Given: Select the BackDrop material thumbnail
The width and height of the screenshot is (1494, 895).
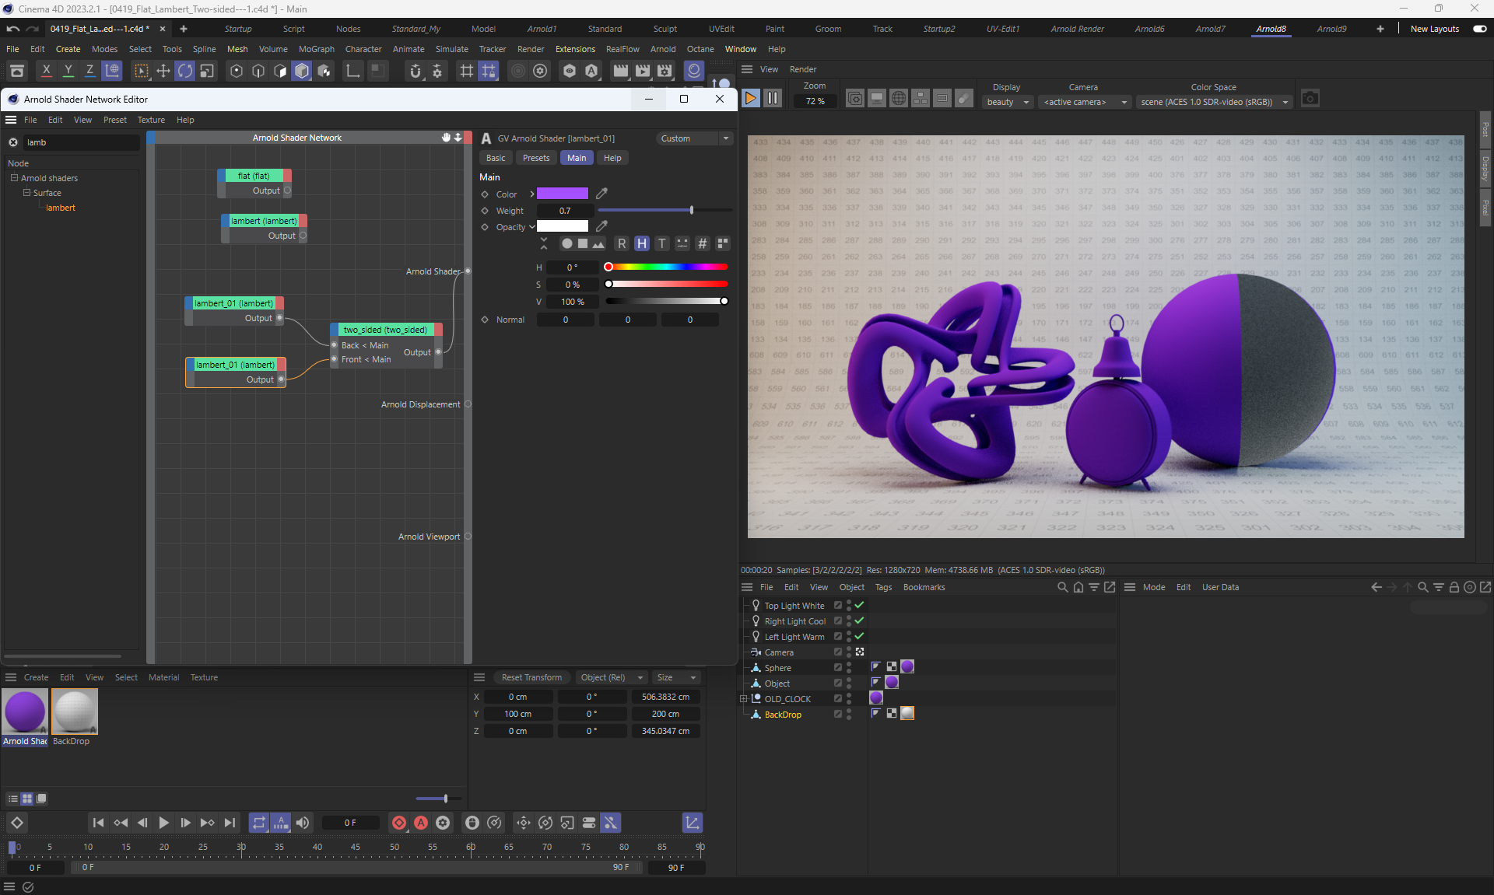Looking at the screenshot, I should coord(75,711).
